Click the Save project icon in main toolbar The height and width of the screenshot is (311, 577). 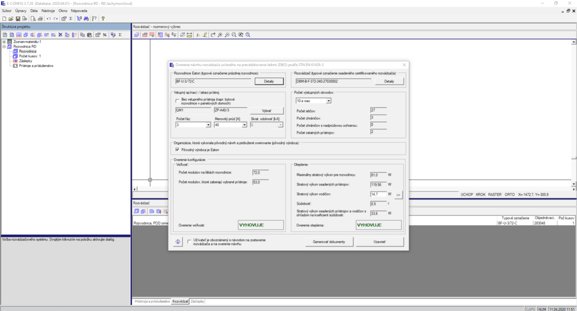coord(17,19)
